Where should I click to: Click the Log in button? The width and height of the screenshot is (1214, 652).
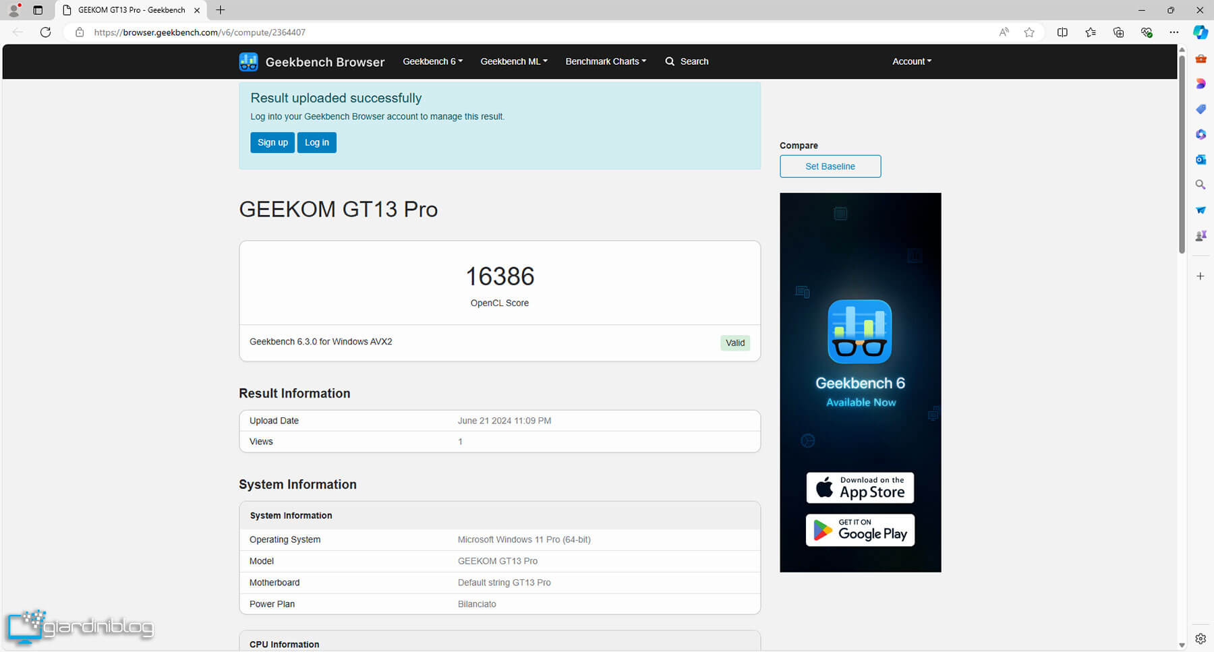tap(317, 142)
